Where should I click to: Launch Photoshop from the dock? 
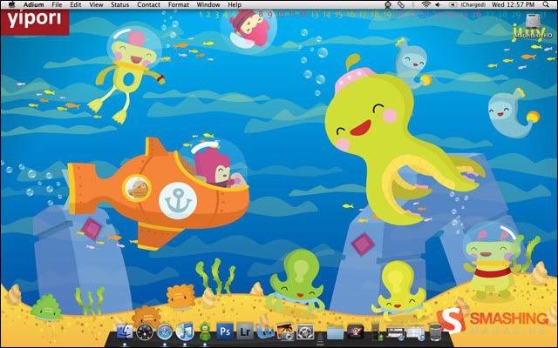(x=225, y=331)
